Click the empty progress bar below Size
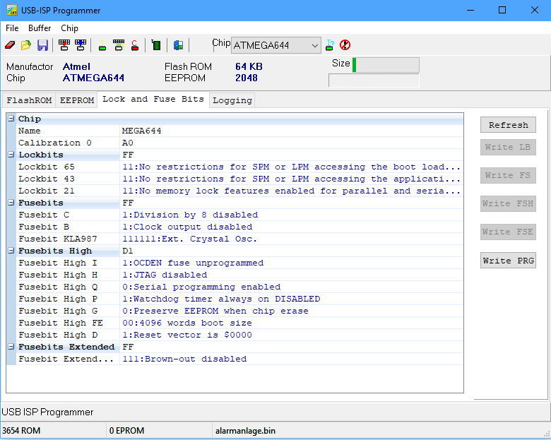551x440 pixels. coord(374,80)
